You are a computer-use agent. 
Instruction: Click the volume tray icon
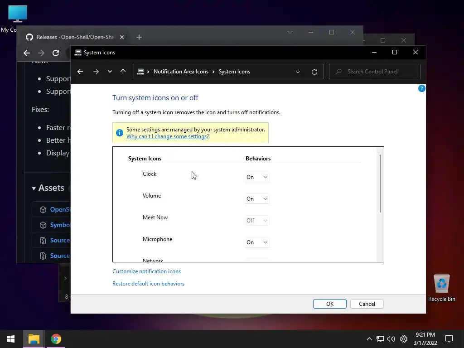tap(391, 339)
